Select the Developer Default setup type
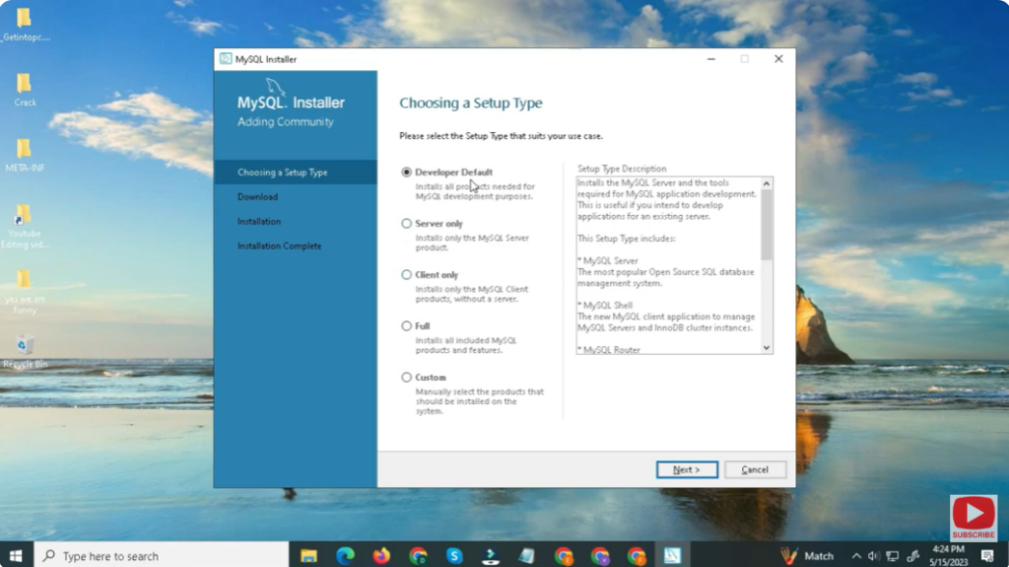 [406, 172]
